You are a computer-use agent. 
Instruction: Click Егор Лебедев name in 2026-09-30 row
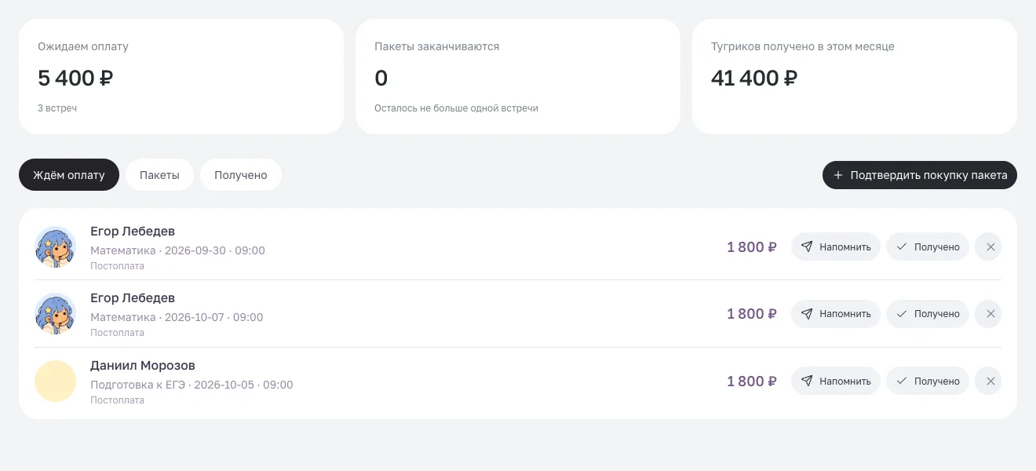pos(133,232)
